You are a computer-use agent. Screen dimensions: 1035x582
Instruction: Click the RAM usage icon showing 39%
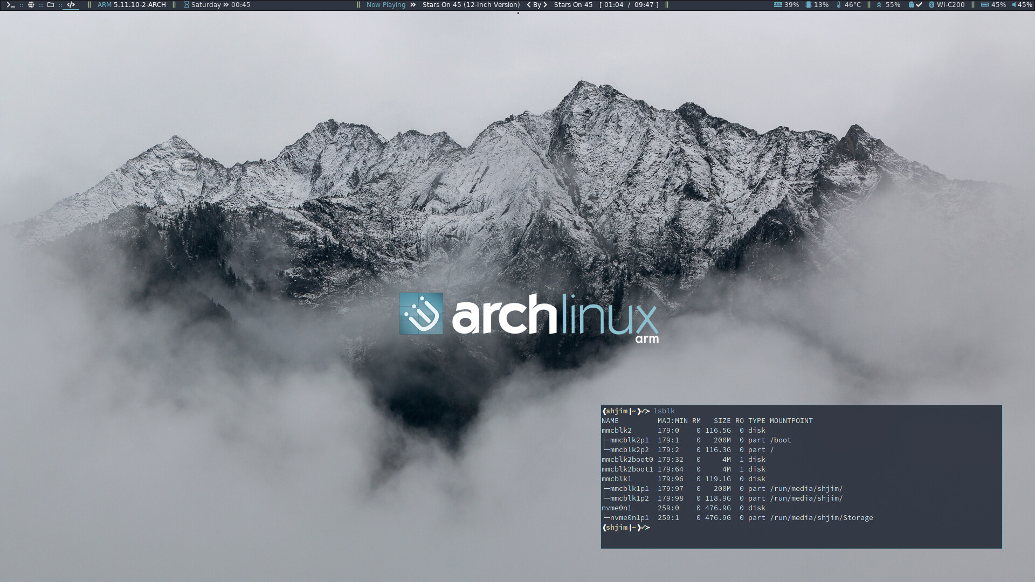(x=778, y=5)
